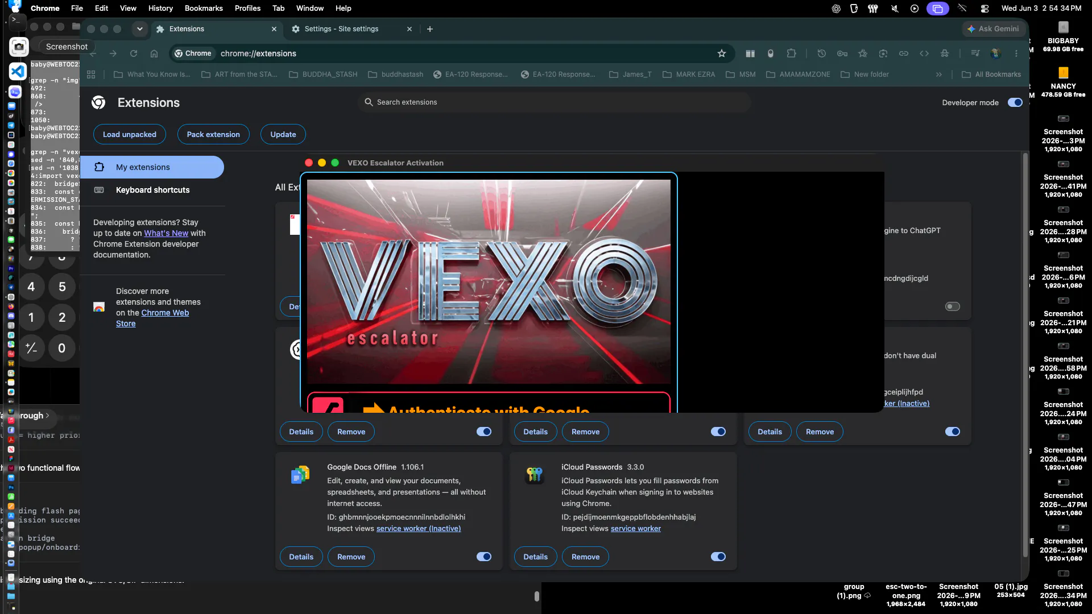This screenshot has height=614, width=1092.
Task: Click in the Search extensions field
Action: point(555,102)
